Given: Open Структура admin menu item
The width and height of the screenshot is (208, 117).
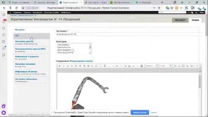Looking at the screenshot, I should (27, 12).
